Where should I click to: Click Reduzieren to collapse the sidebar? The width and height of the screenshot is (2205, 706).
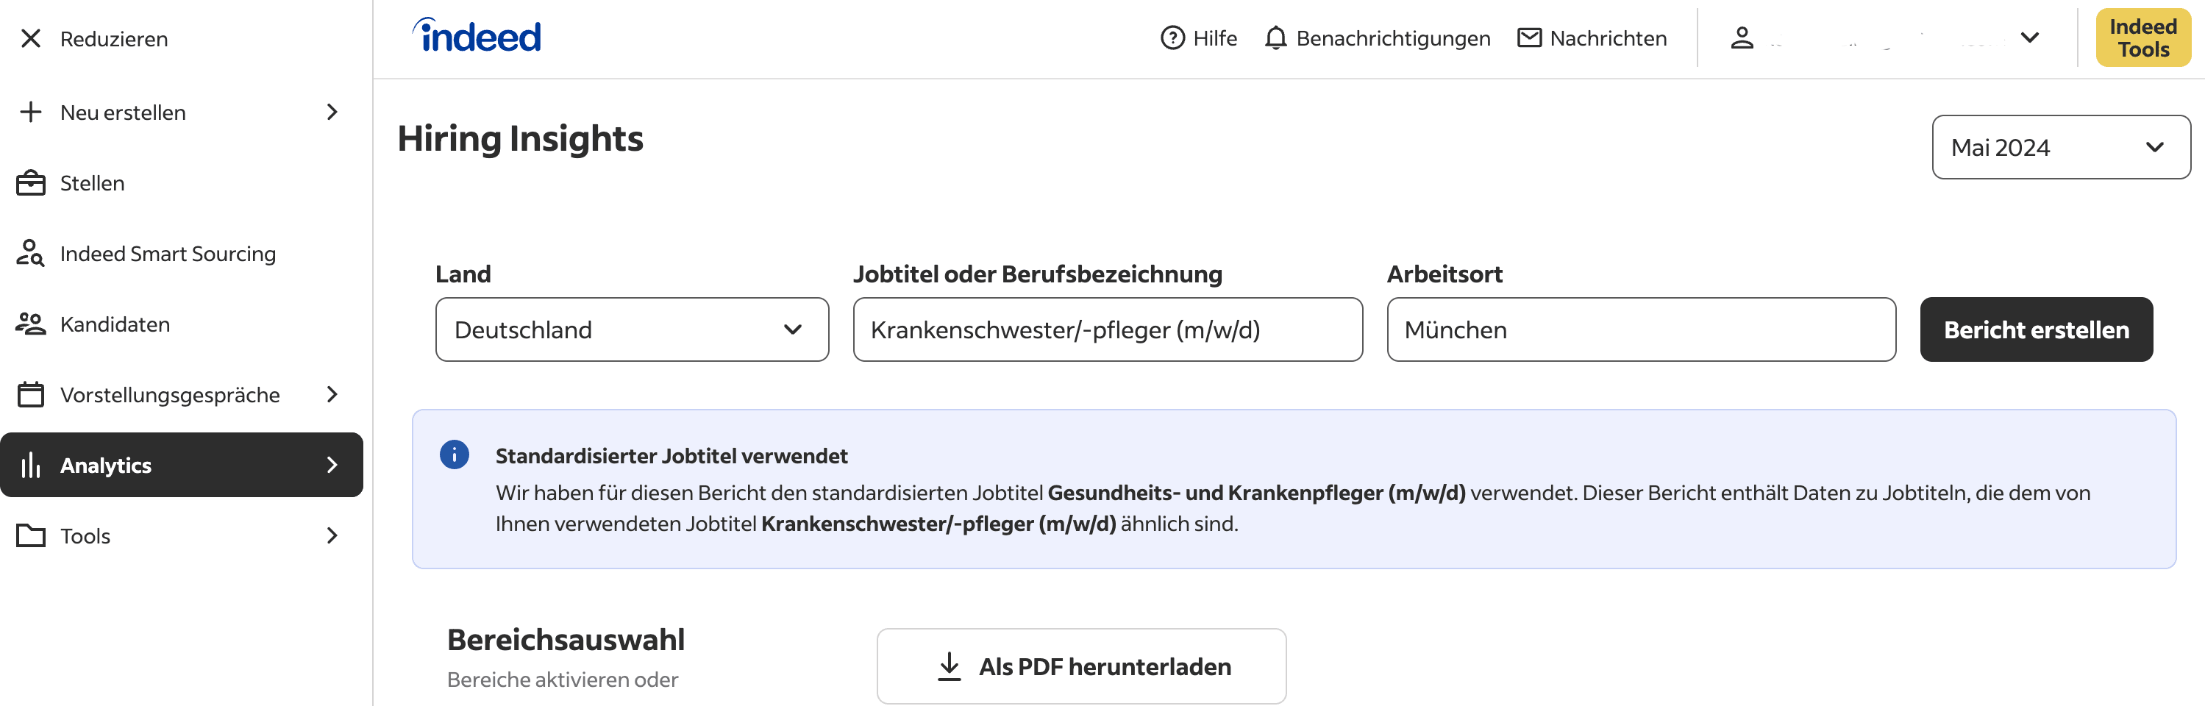(x=113, y=38)
